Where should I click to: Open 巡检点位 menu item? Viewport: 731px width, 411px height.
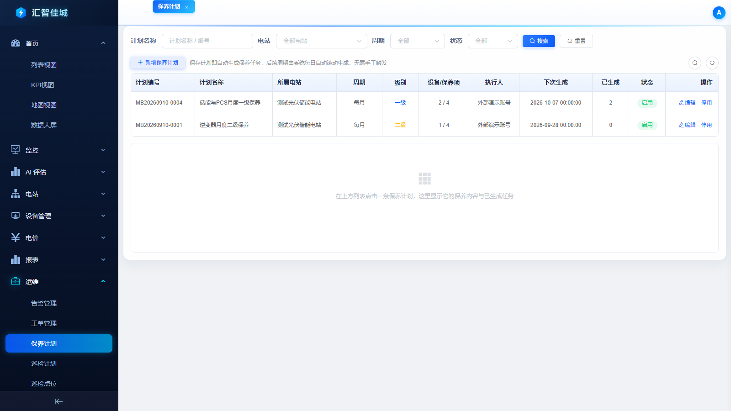pos(44,384)
